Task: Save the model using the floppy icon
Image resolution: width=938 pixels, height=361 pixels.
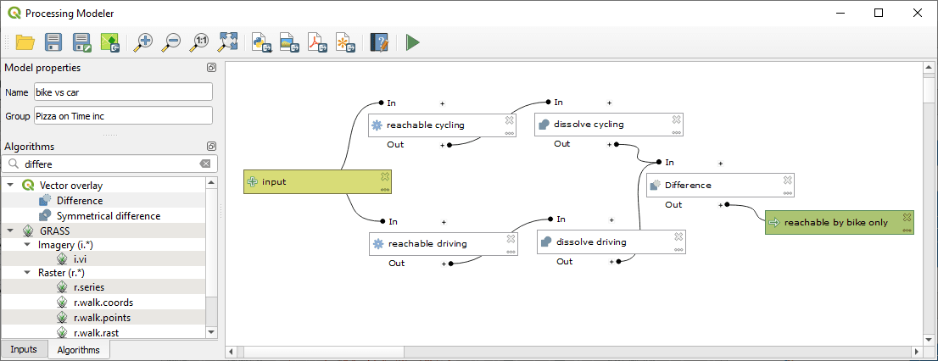Action: pos(53,42)
